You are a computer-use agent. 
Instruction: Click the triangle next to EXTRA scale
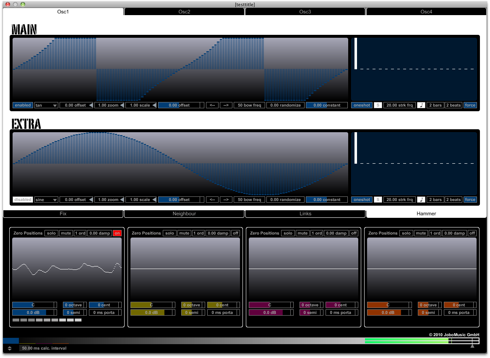pyautogui.click(x=154, y=200)
